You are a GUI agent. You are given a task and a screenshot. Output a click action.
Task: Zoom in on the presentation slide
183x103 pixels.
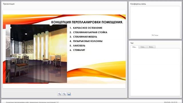coord(59,94)
